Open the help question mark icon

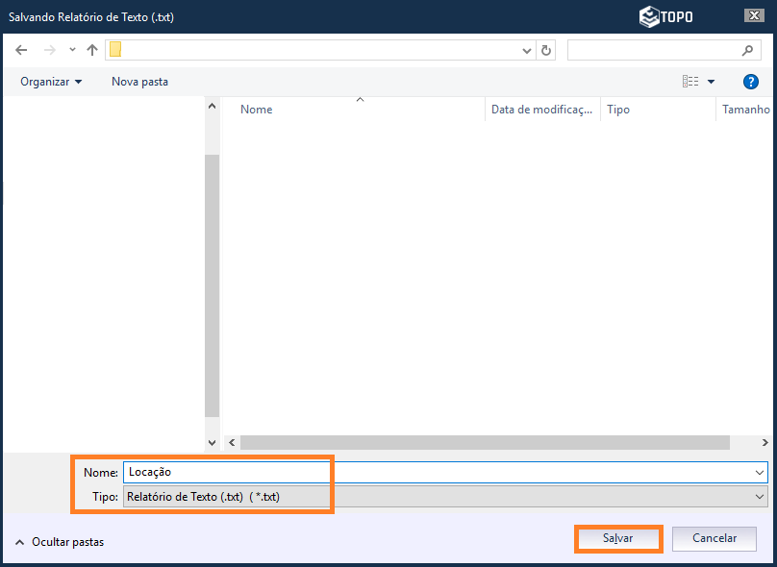tap(751, 82)
